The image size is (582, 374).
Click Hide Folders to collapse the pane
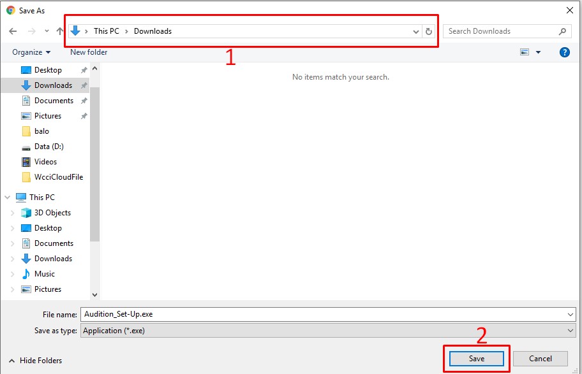pos(35,361)
